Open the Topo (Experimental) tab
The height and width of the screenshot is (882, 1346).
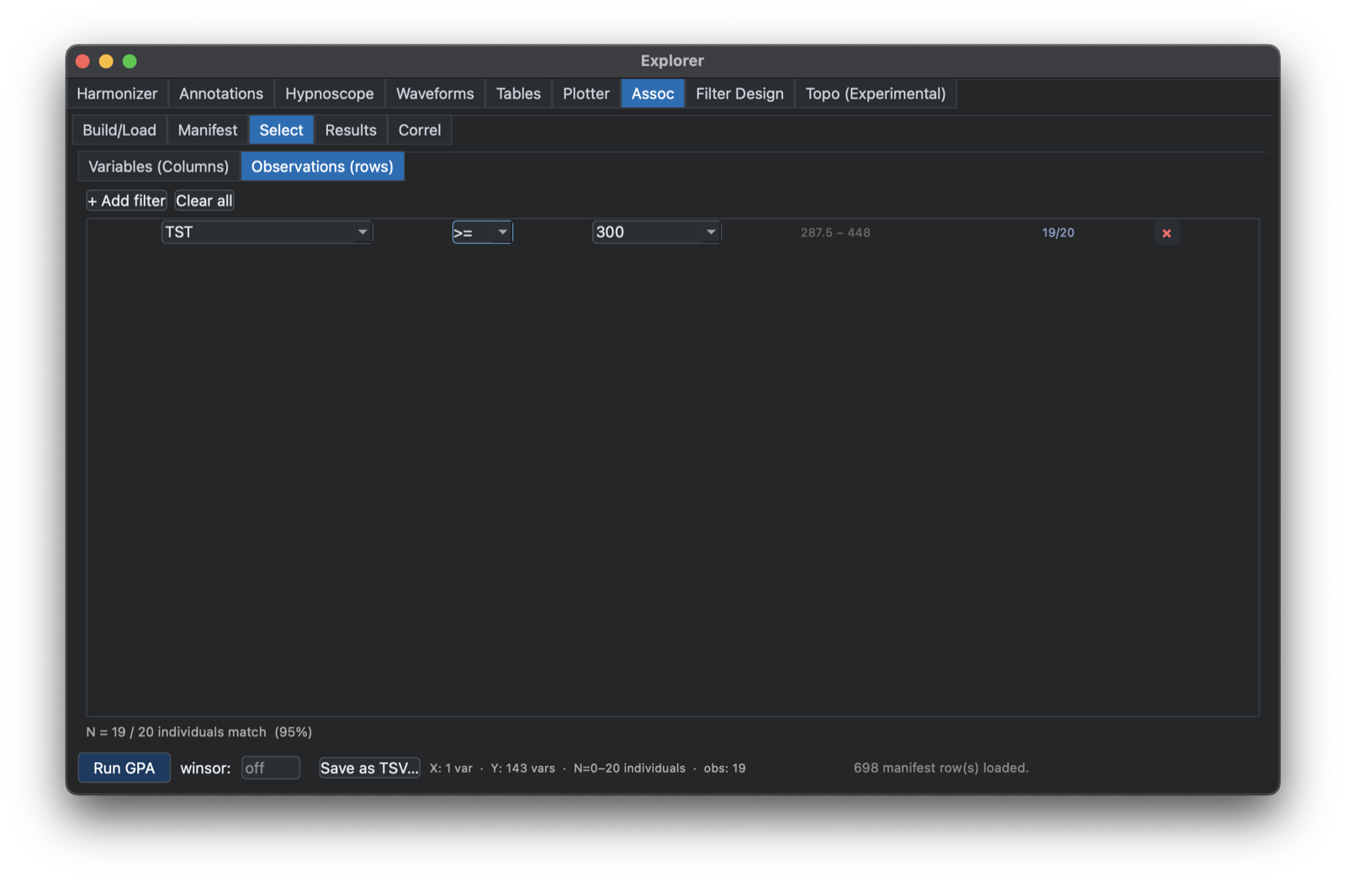click(876, 93)
